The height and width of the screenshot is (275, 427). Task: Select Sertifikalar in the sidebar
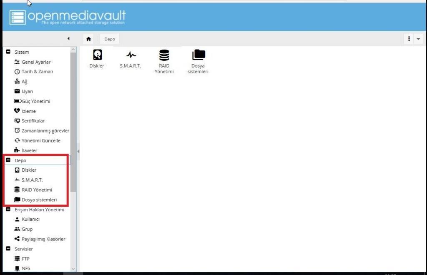[30, 121]
